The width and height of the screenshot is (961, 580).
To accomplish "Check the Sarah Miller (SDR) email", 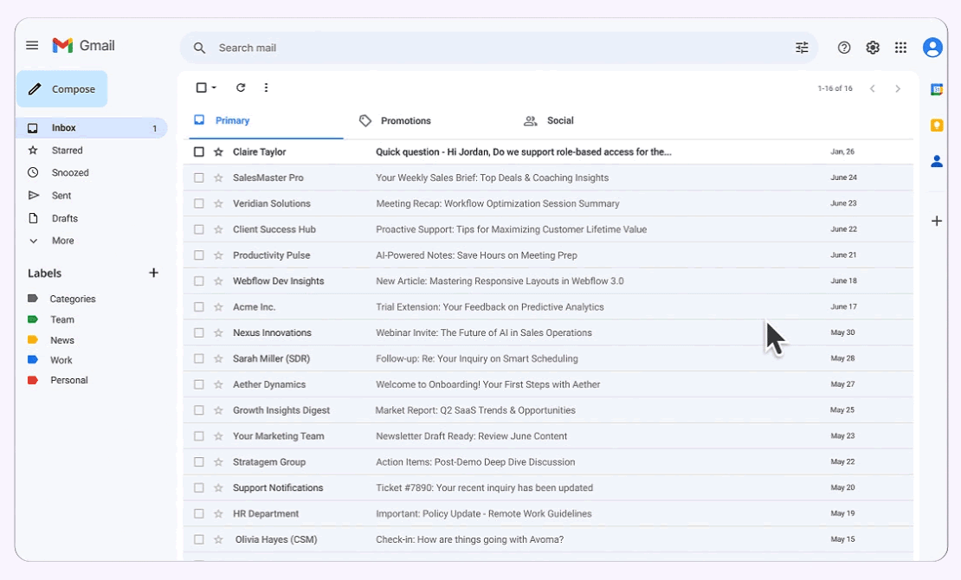I will click(x=198, y=358).
